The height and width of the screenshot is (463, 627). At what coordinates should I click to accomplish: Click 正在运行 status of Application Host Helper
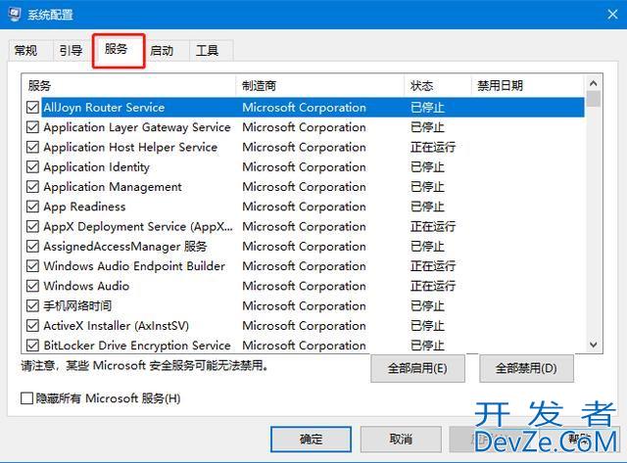coord(433,148)
